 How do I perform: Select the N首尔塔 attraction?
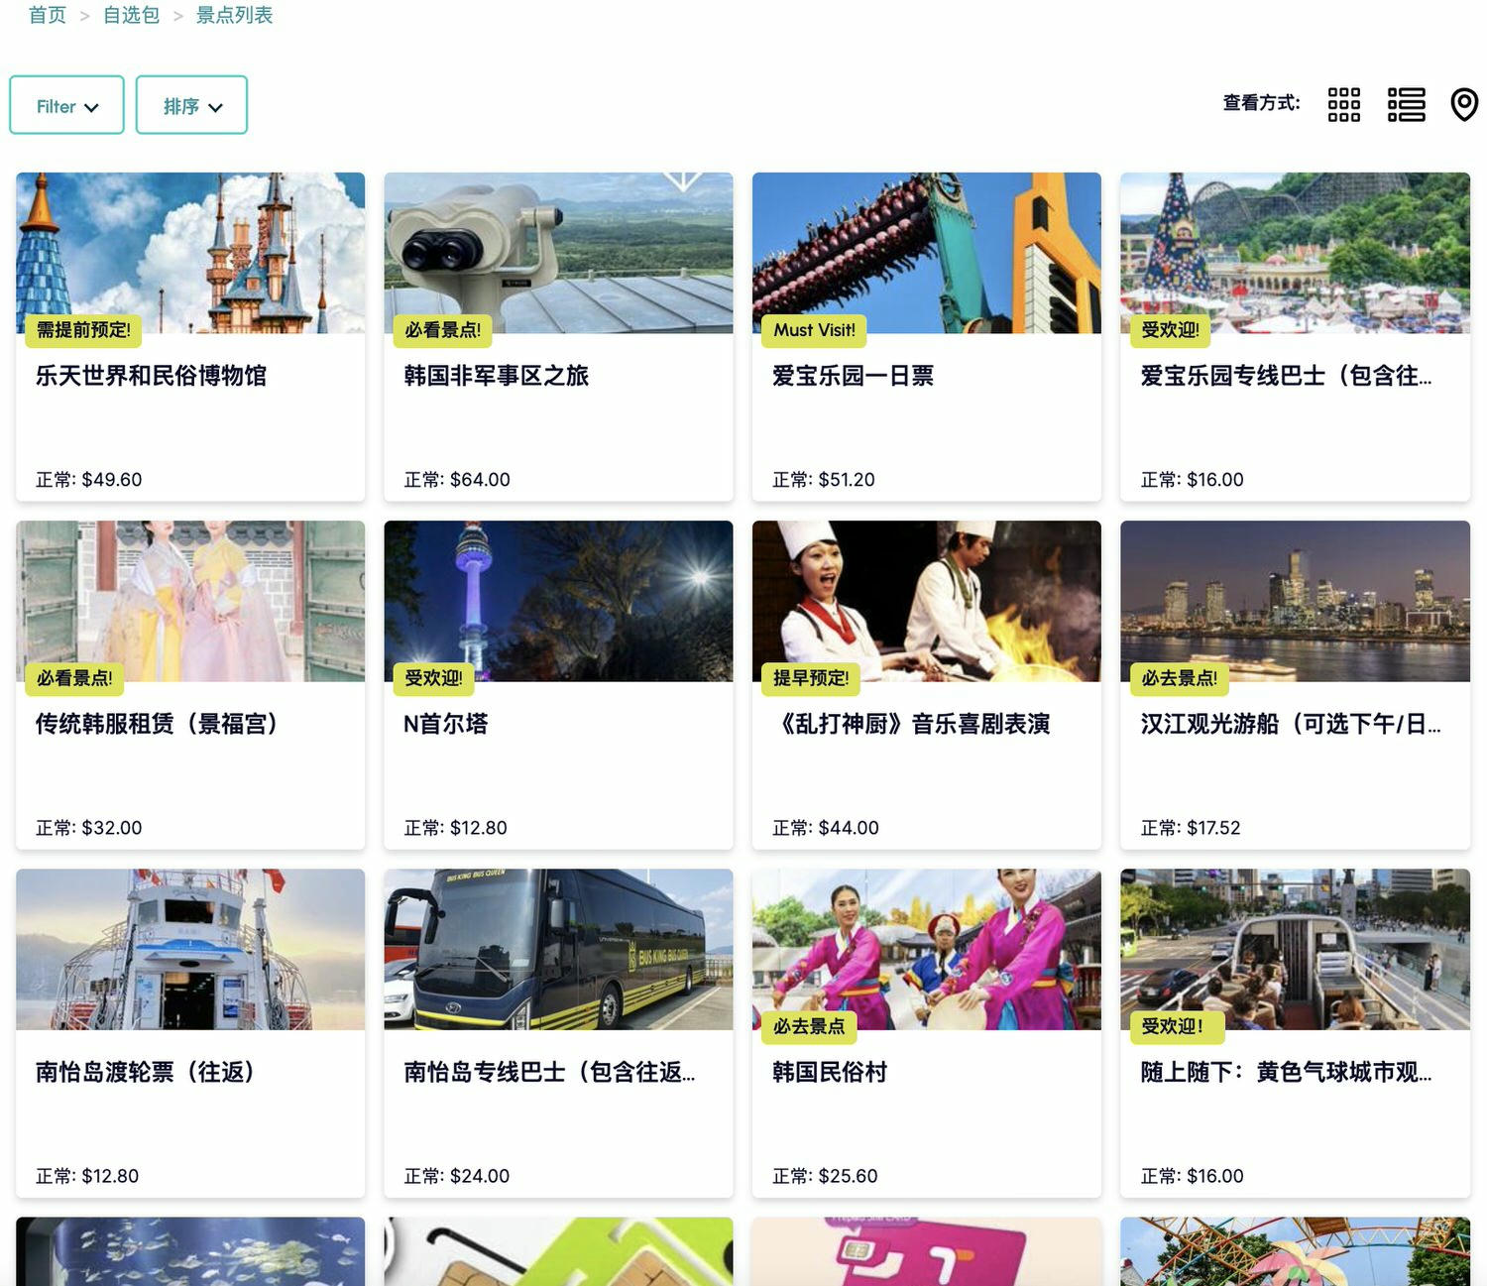[444, 724]
